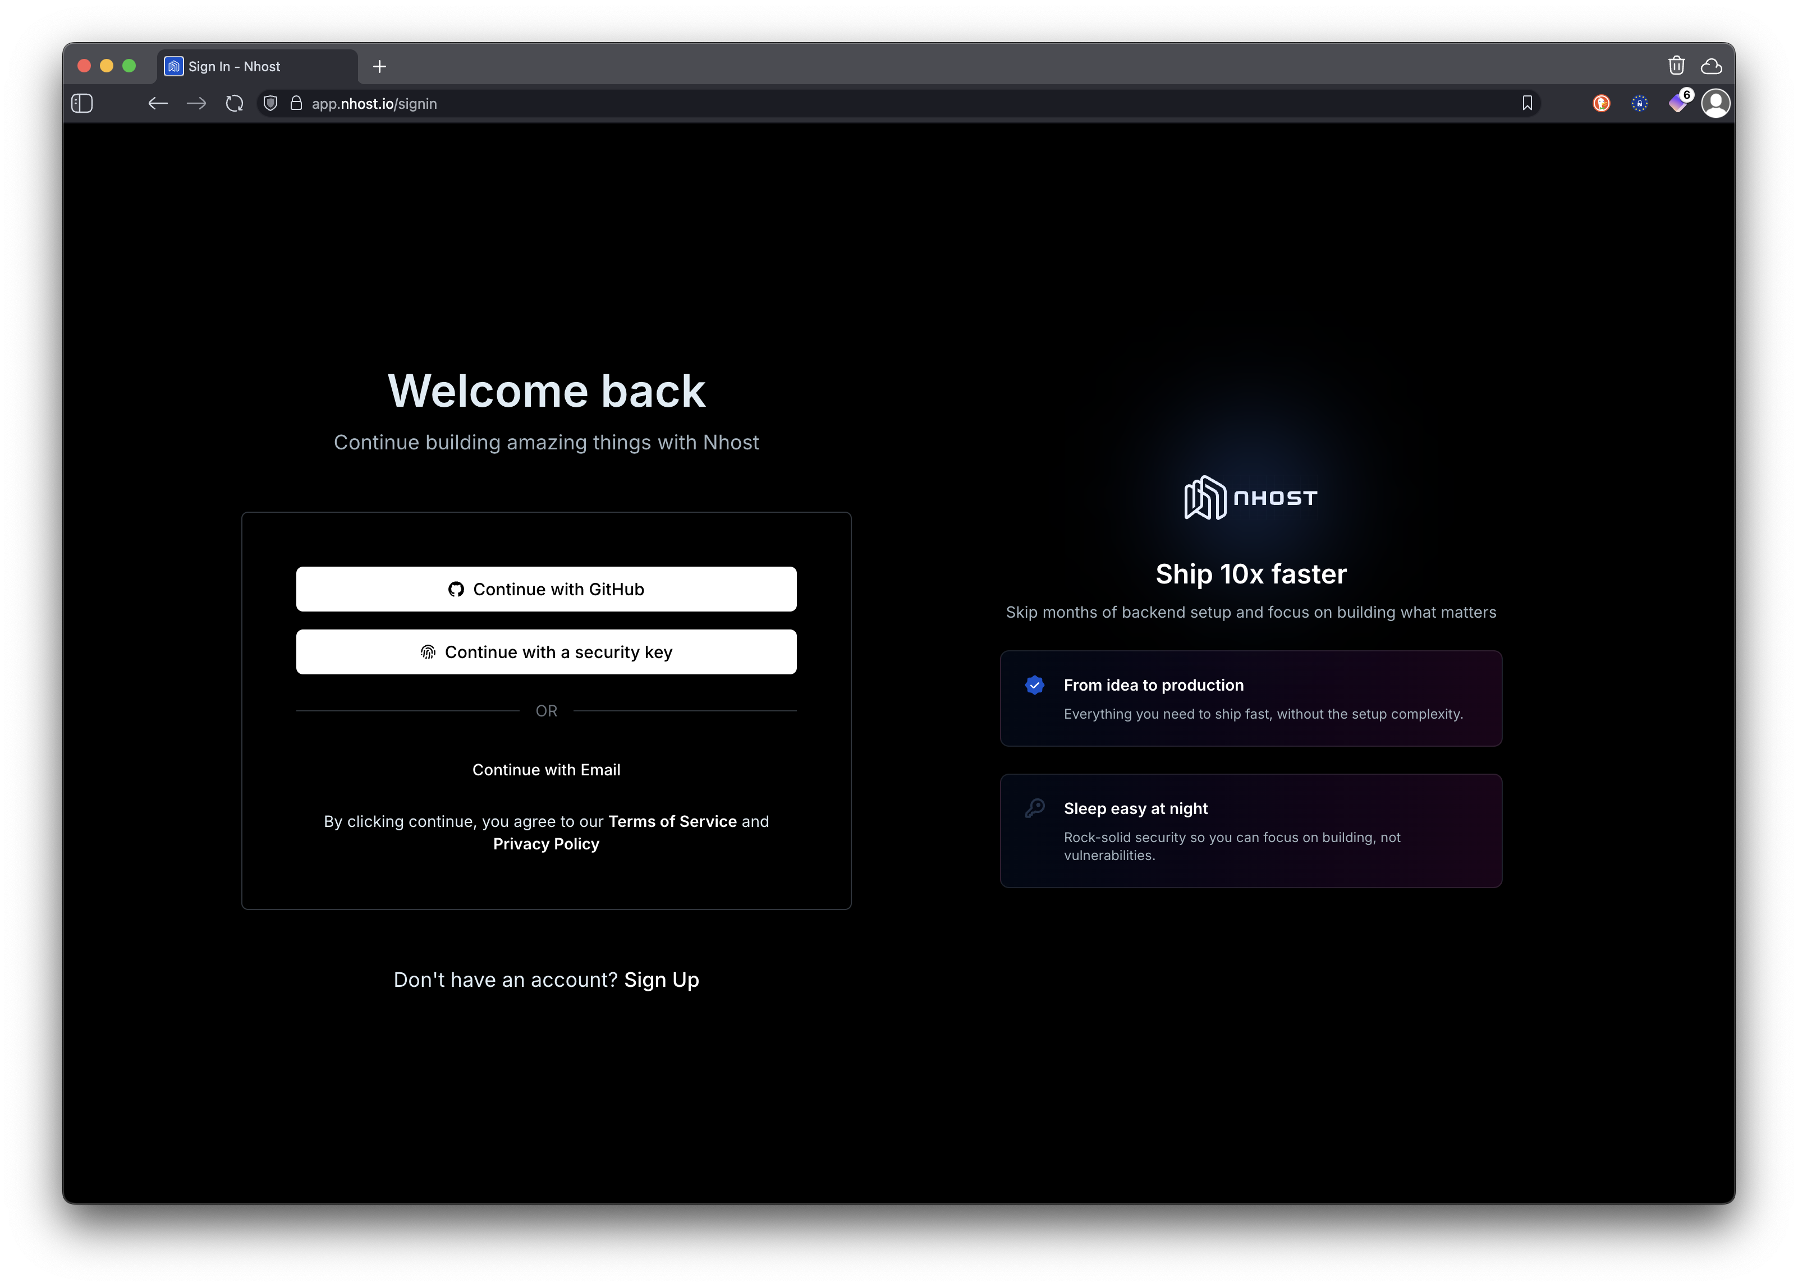Continue with GitHub
1798x1287 pixels.
546,589
